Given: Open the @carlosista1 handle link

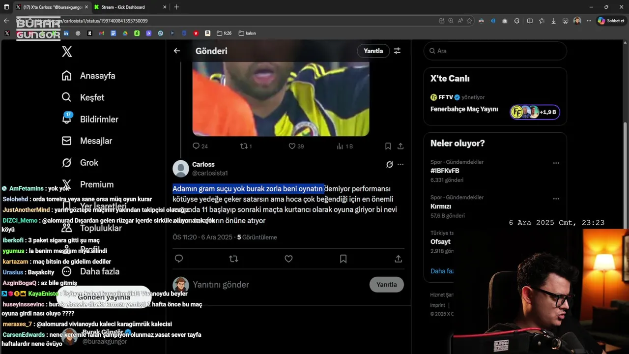Looking at the screenshot, I should pos(210,173).
